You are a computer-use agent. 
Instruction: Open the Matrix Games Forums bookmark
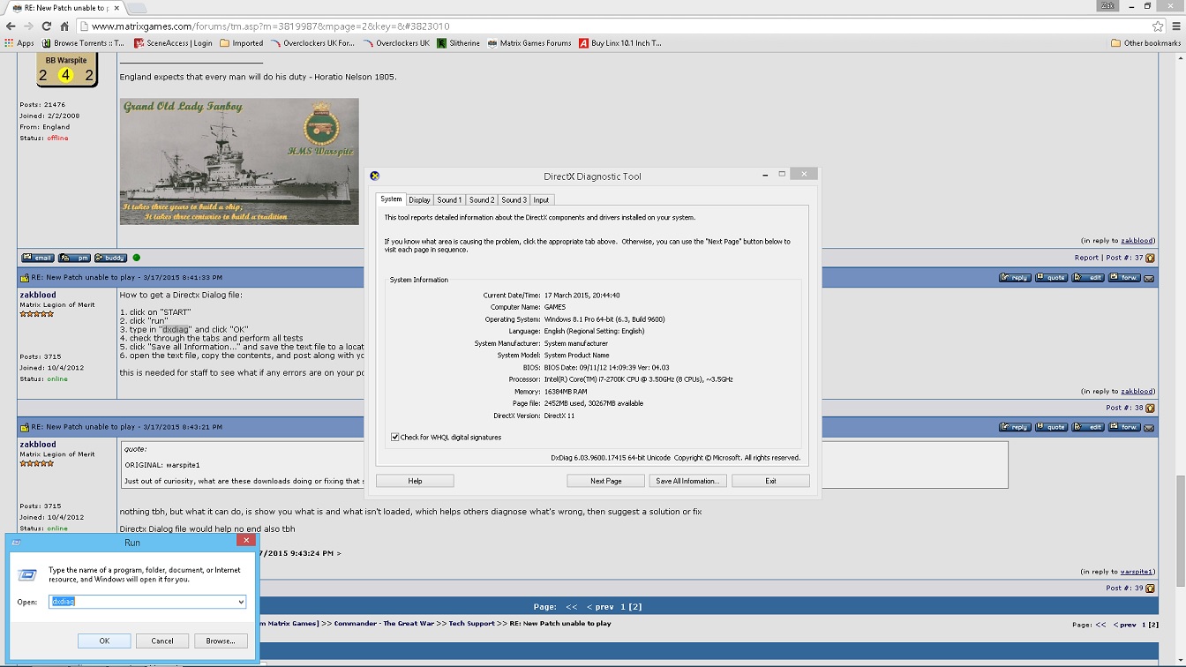coord(529,43)
